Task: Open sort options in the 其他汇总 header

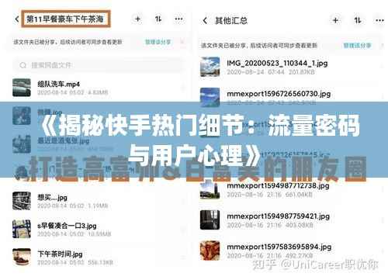Action: coord(357,20)
